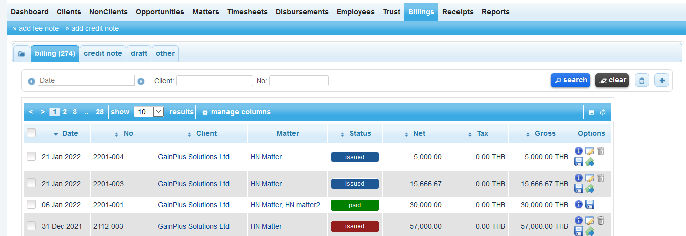
Task: Click the edit icon for invoice 2201-003
Action: tap(590, 178)
